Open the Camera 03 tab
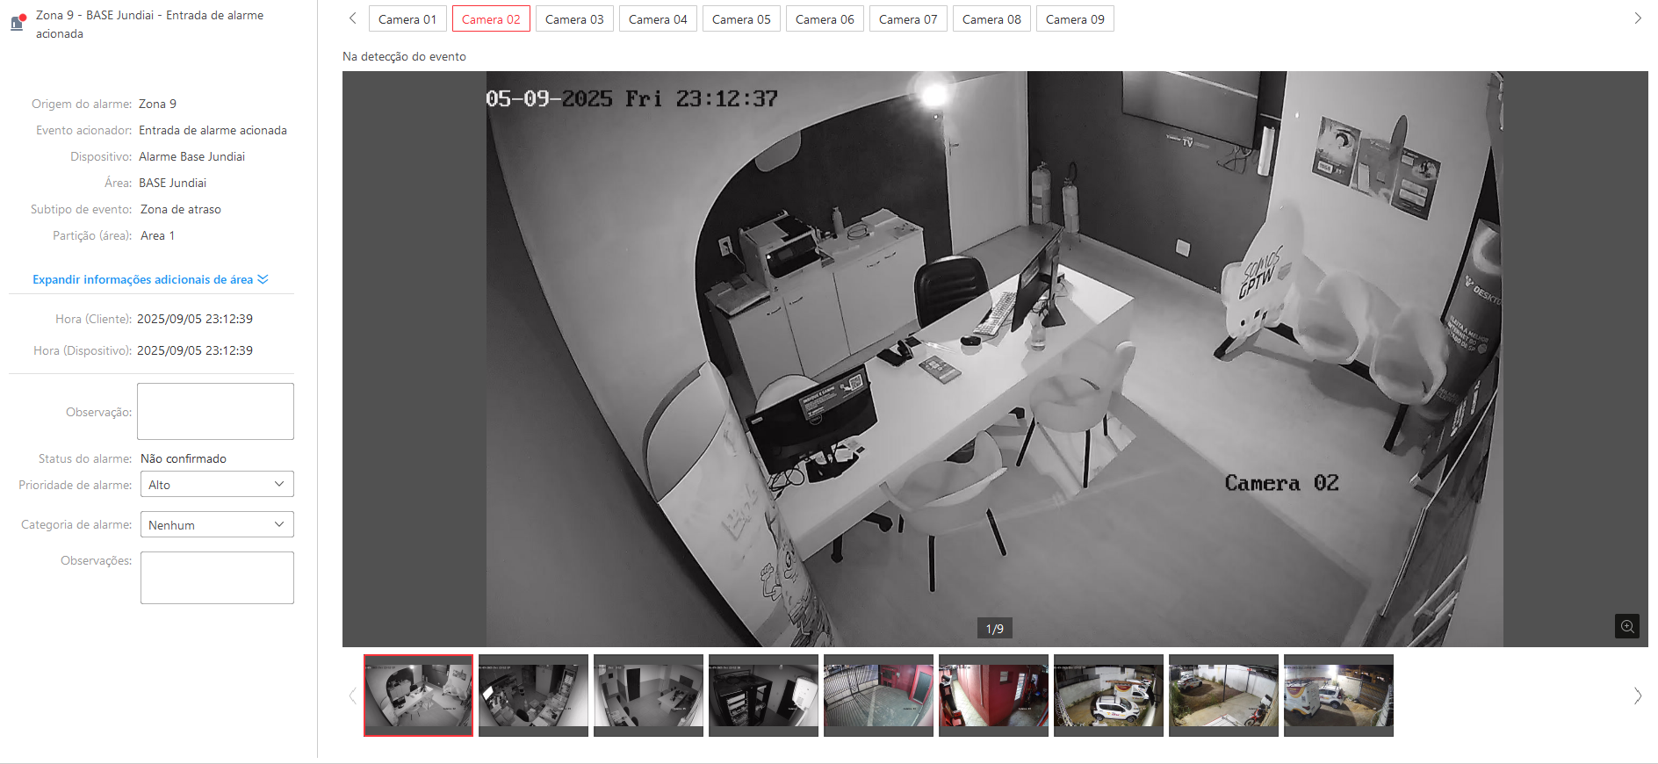 coord(574,19)
